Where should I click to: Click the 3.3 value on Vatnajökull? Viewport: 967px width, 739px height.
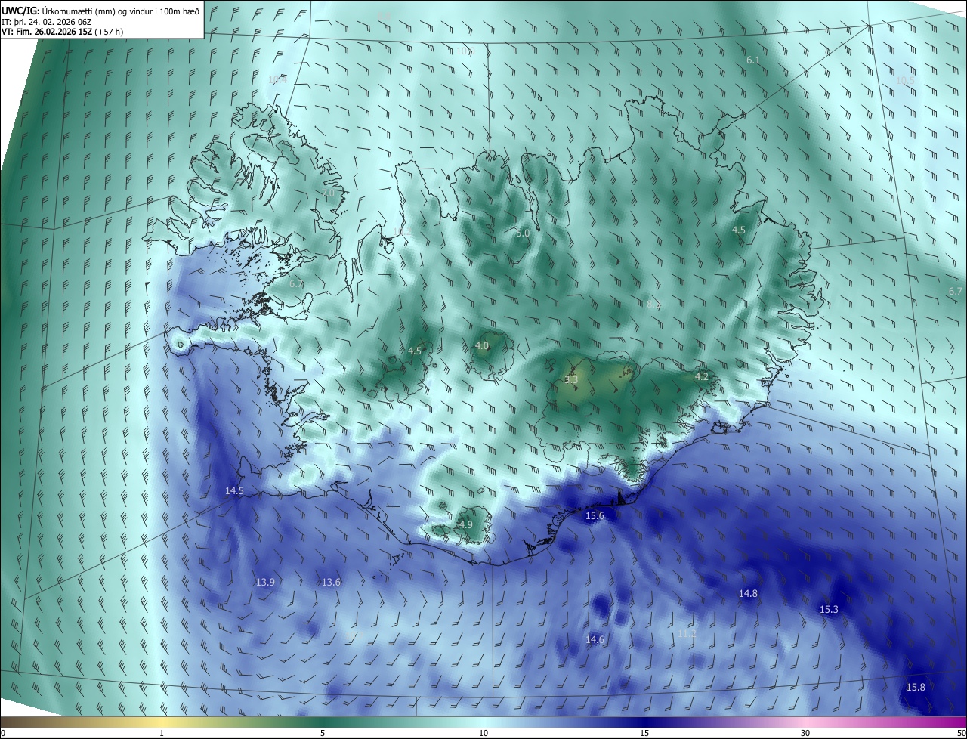571,379
